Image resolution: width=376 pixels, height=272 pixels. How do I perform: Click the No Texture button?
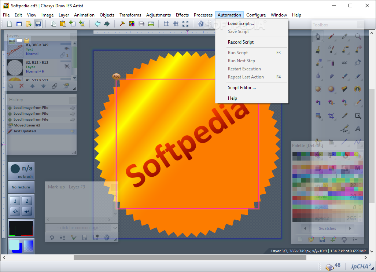[21, 187]
